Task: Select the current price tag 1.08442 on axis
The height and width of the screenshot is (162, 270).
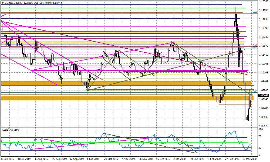Action: (263, 95)
